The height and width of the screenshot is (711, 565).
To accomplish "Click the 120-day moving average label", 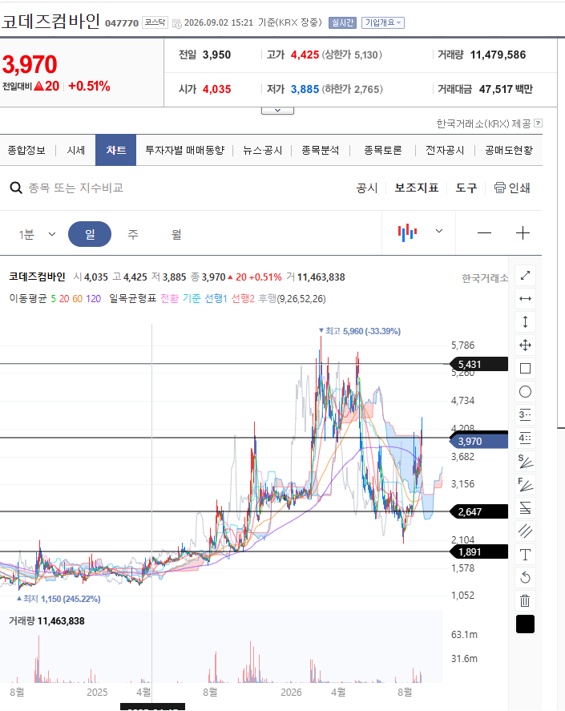I will (x=94, y=299).
